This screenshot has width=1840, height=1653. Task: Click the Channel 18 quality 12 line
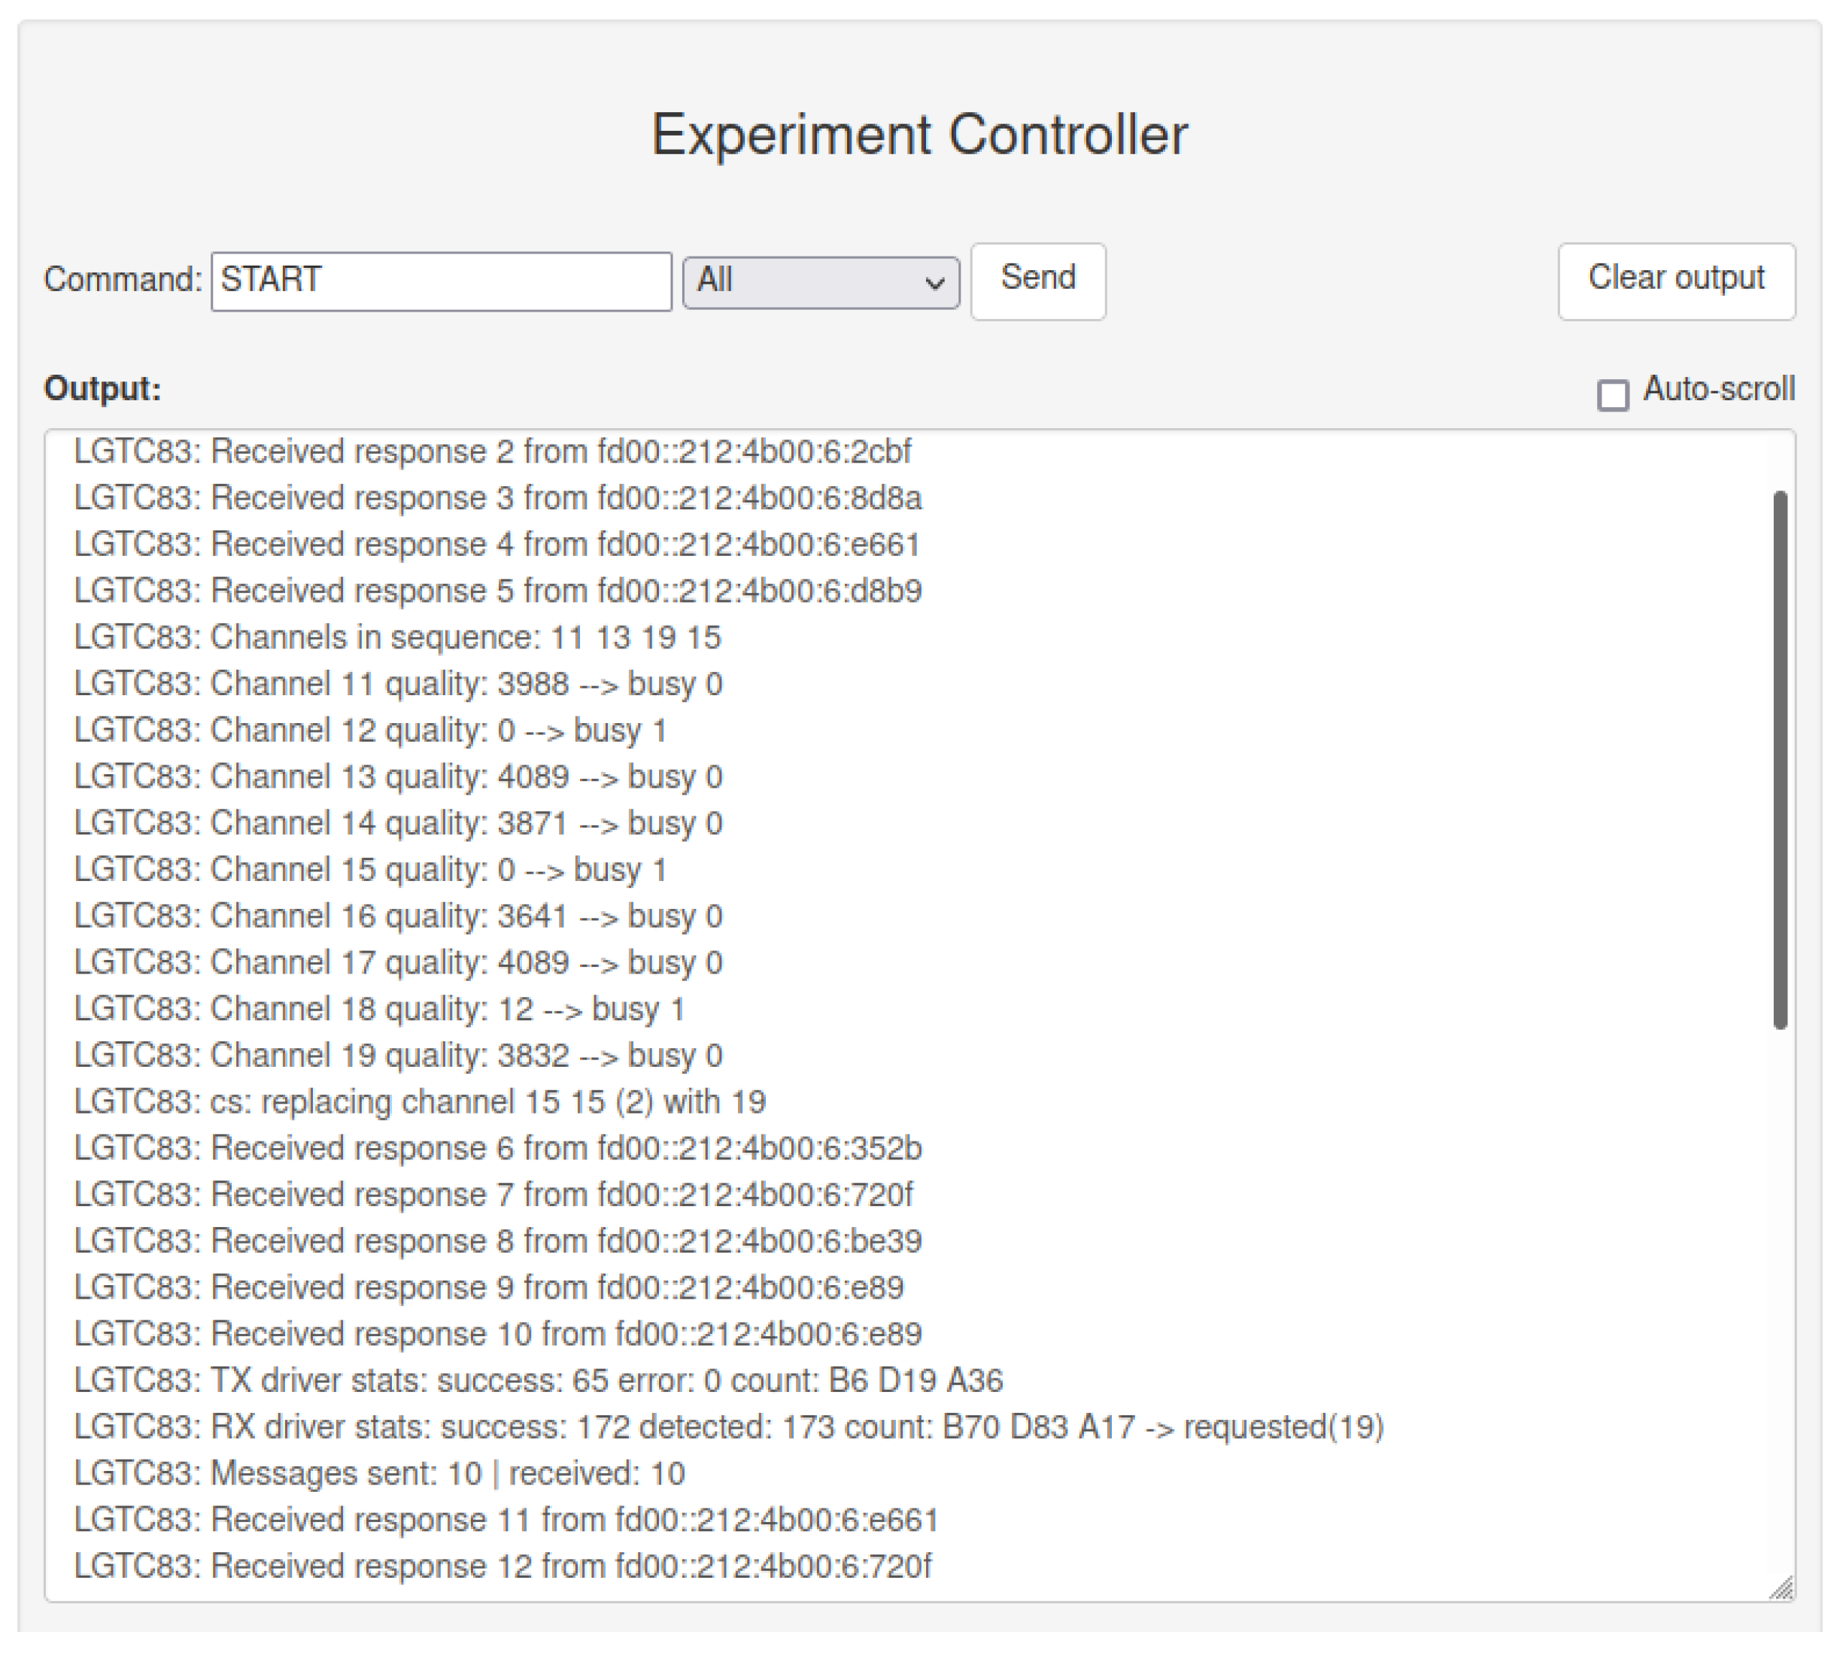pos(378,1009)
